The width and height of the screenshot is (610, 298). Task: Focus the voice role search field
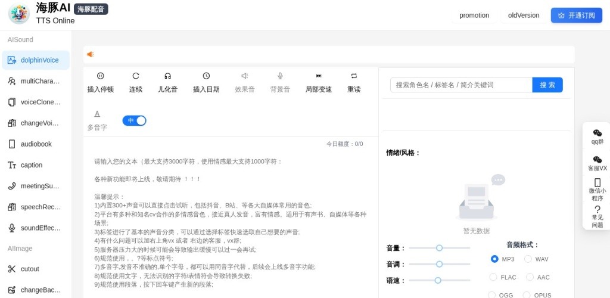pyautogui.click(x=461, y=85)
